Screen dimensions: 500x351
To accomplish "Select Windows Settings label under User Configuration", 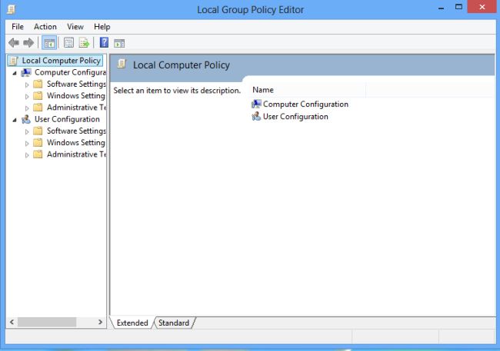I will [x=76, y=142].
